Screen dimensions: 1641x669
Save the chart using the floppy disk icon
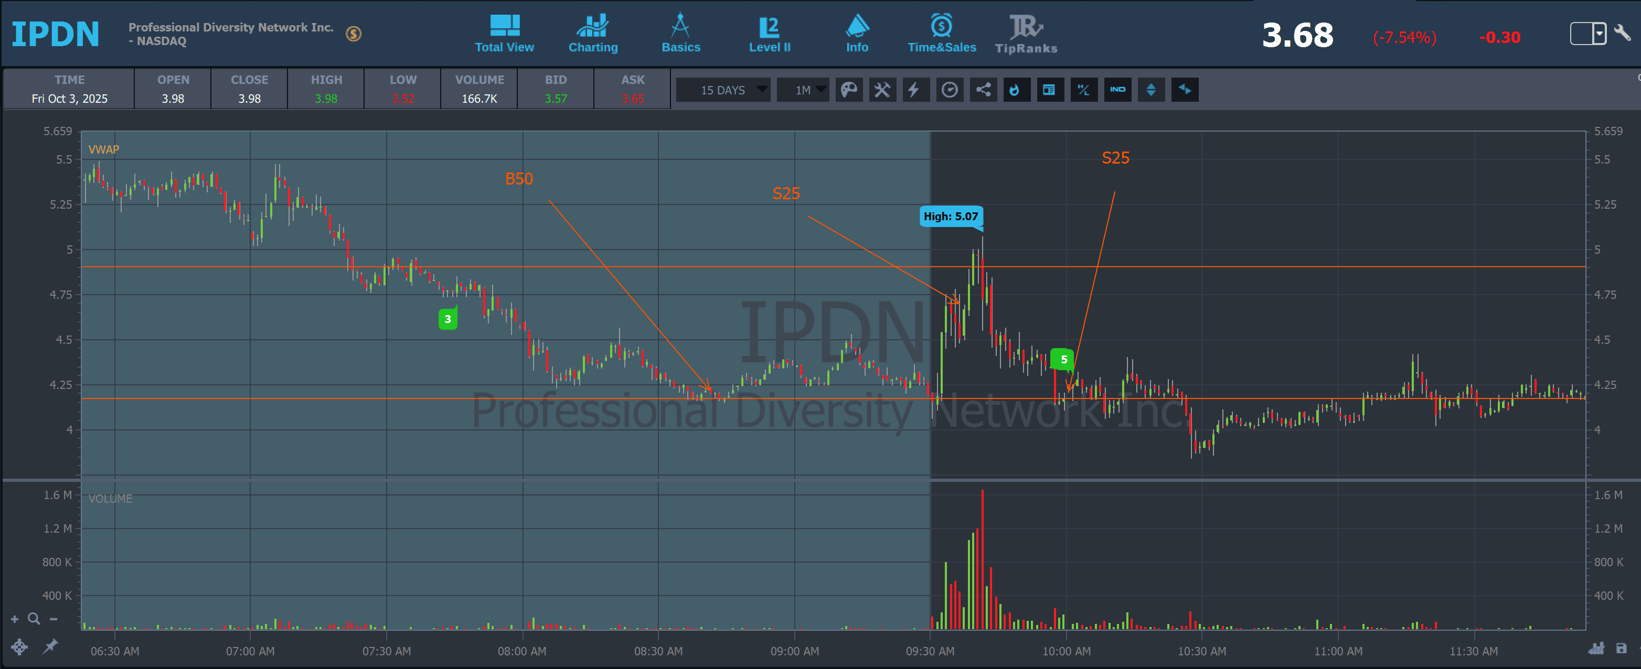1621,649
